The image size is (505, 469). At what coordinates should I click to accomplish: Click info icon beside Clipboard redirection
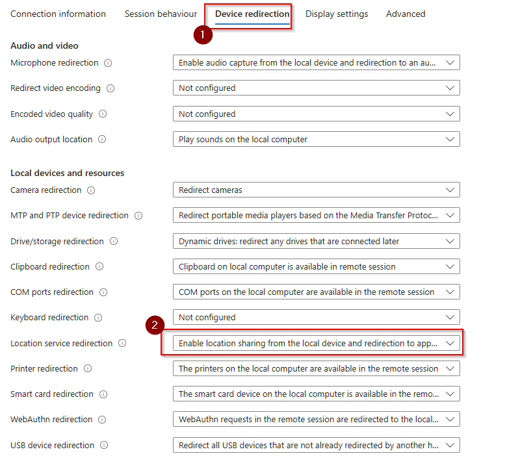[99, 267]
